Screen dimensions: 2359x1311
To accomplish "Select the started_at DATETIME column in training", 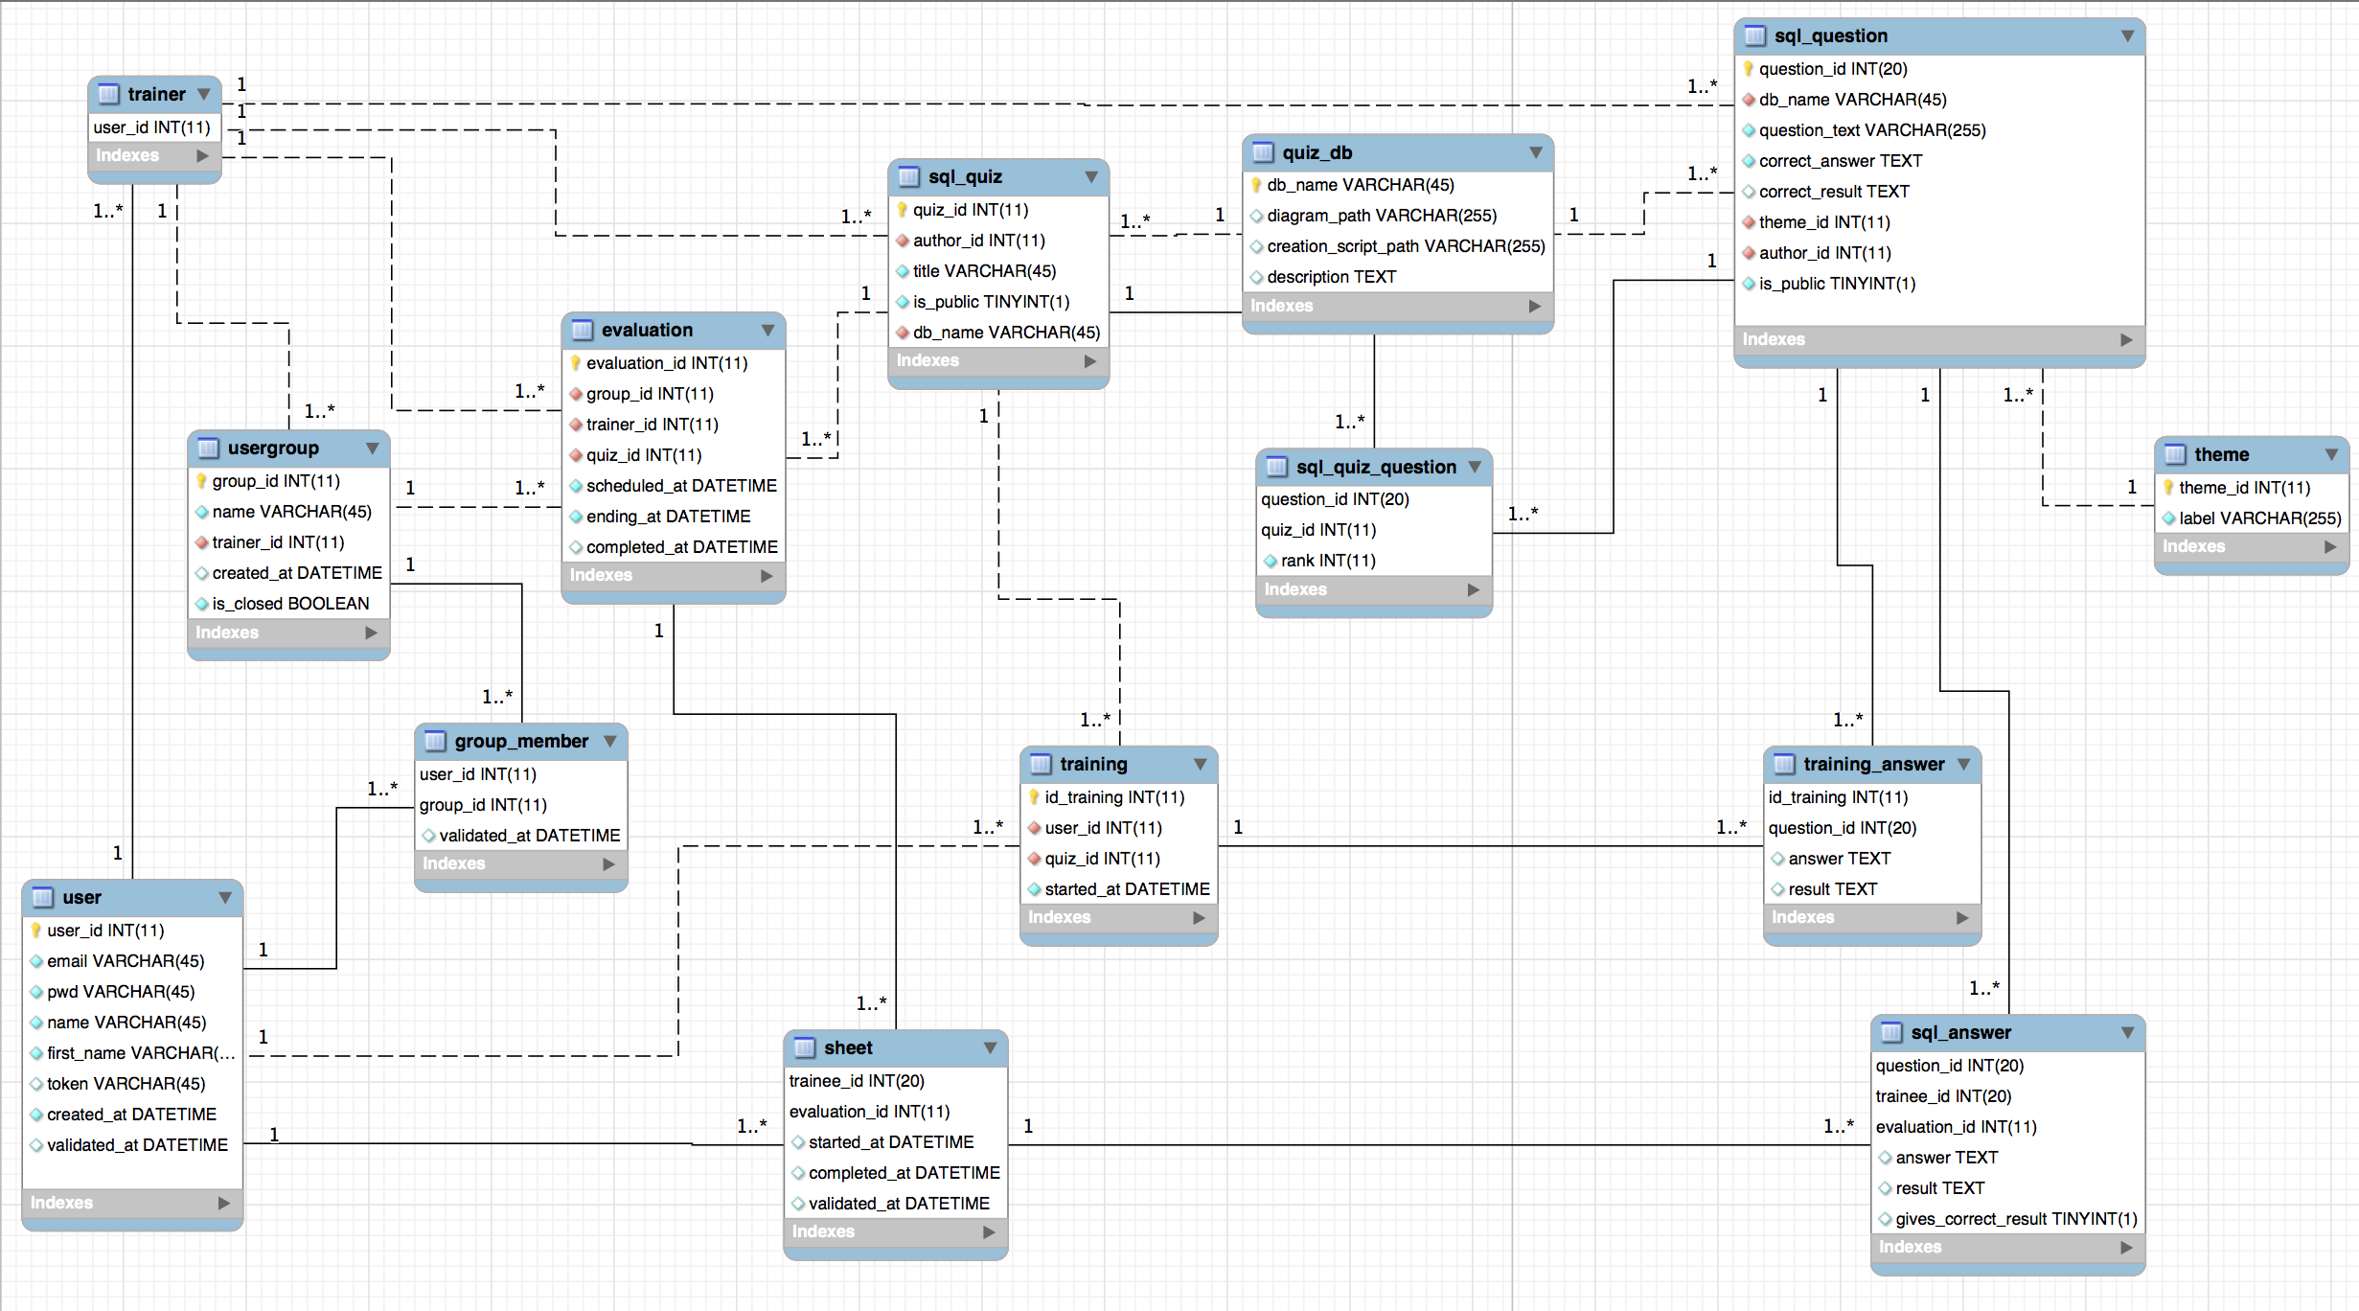I will click(x=1127, y=889).
